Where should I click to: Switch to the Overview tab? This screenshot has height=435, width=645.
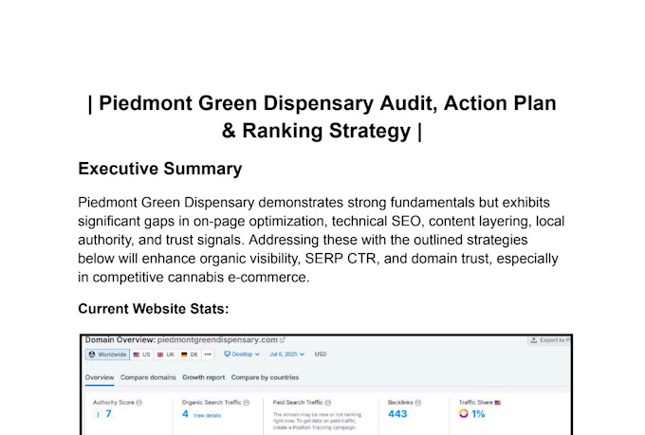click(100, 377)
